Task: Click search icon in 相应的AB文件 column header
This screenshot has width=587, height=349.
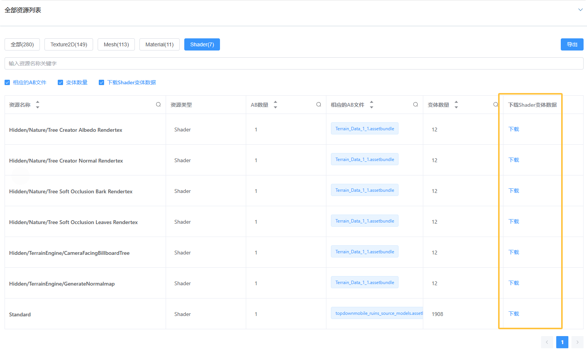Action: 416,105
